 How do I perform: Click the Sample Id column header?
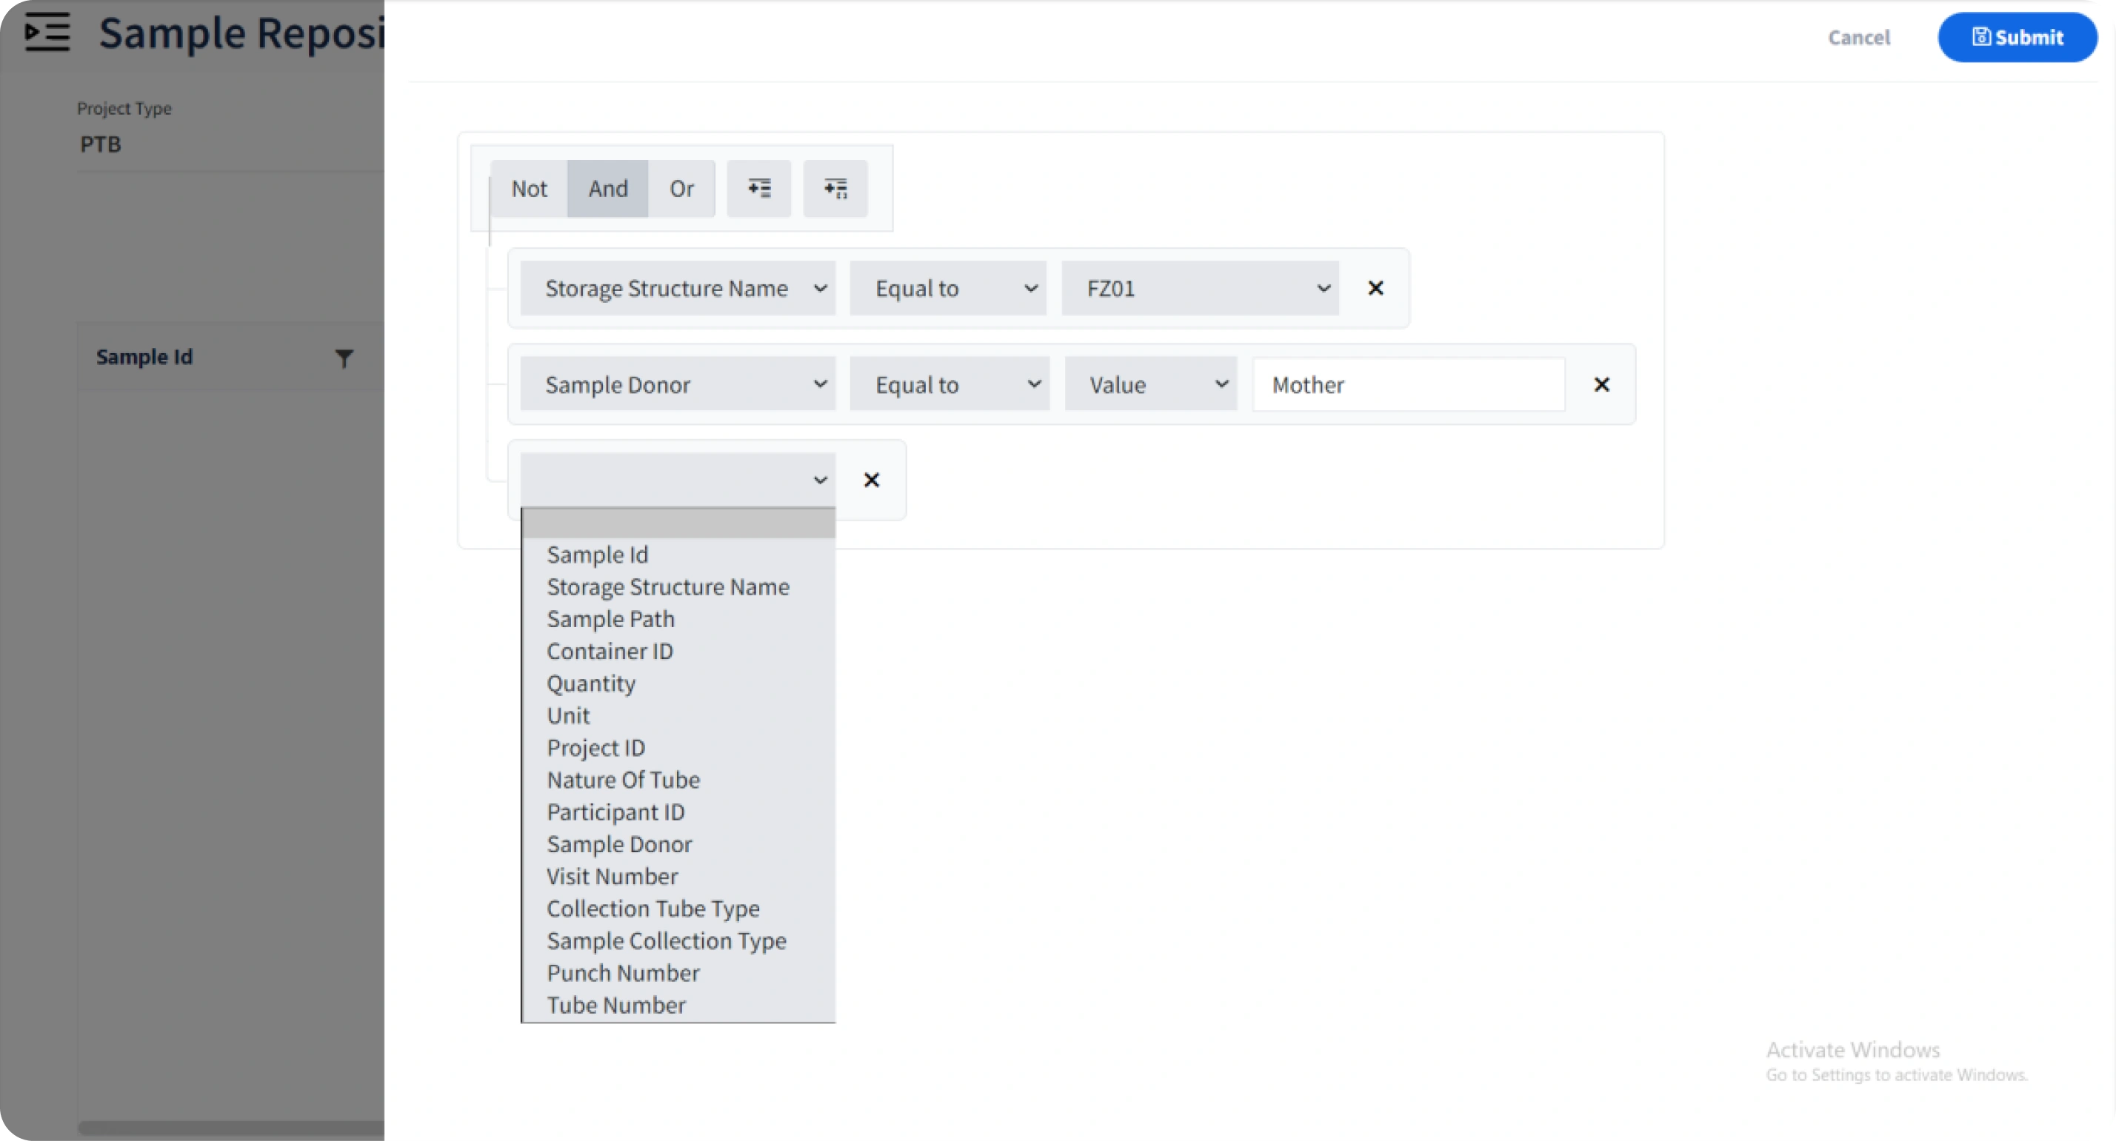144,358
